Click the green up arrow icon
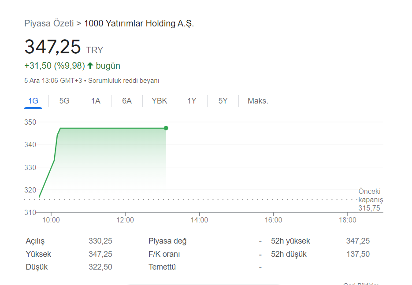This screenshot has height=285, width=412. [x=90, y=65]
